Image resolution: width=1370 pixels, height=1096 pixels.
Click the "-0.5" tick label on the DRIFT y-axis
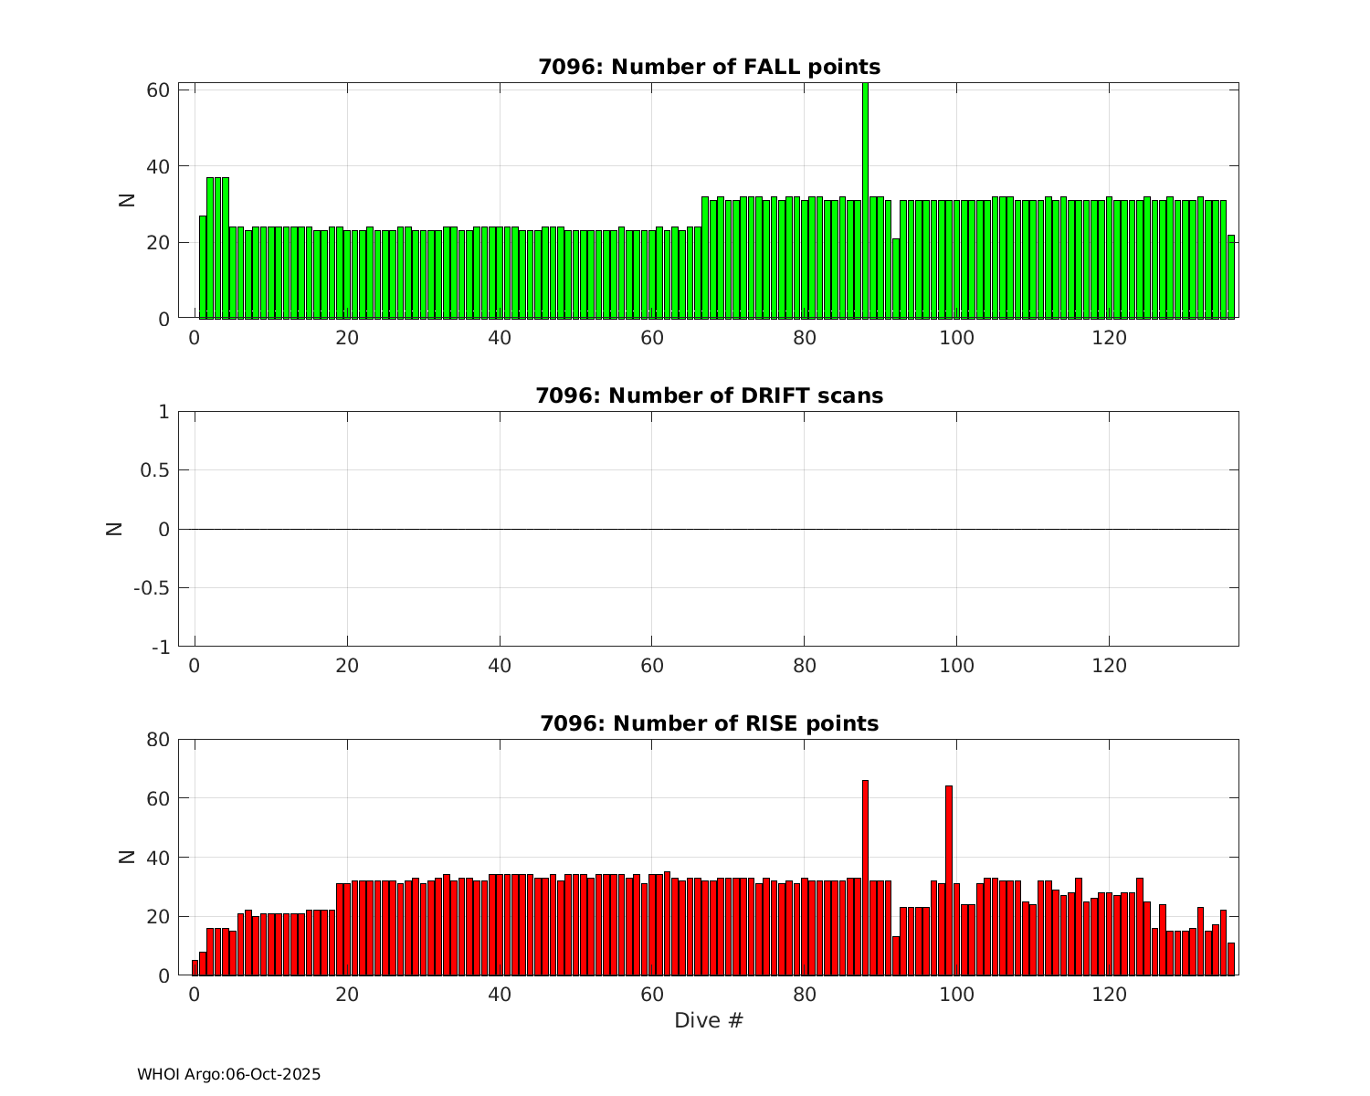pyautogui.click(x=150, y=588)
